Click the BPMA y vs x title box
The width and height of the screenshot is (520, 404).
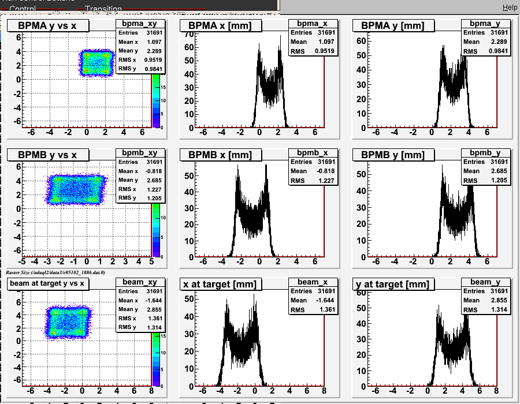48,26
